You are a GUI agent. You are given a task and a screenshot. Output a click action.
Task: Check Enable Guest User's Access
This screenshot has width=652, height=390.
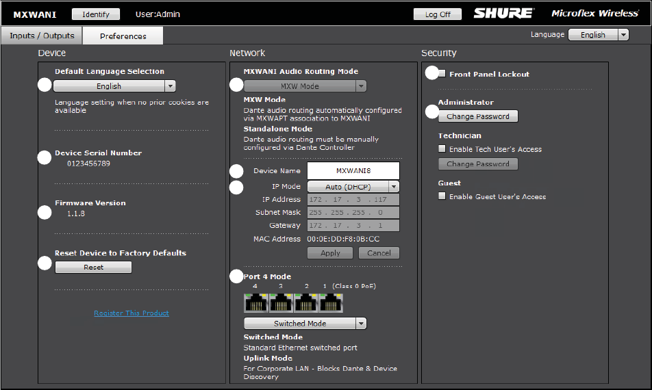(442, 196)
